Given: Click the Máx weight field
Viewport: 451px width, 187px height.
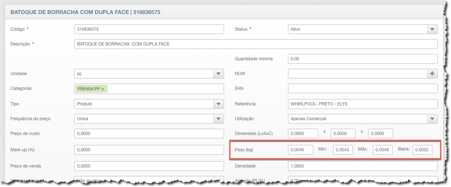Looking at the screenshot, I should pos(382,149).
